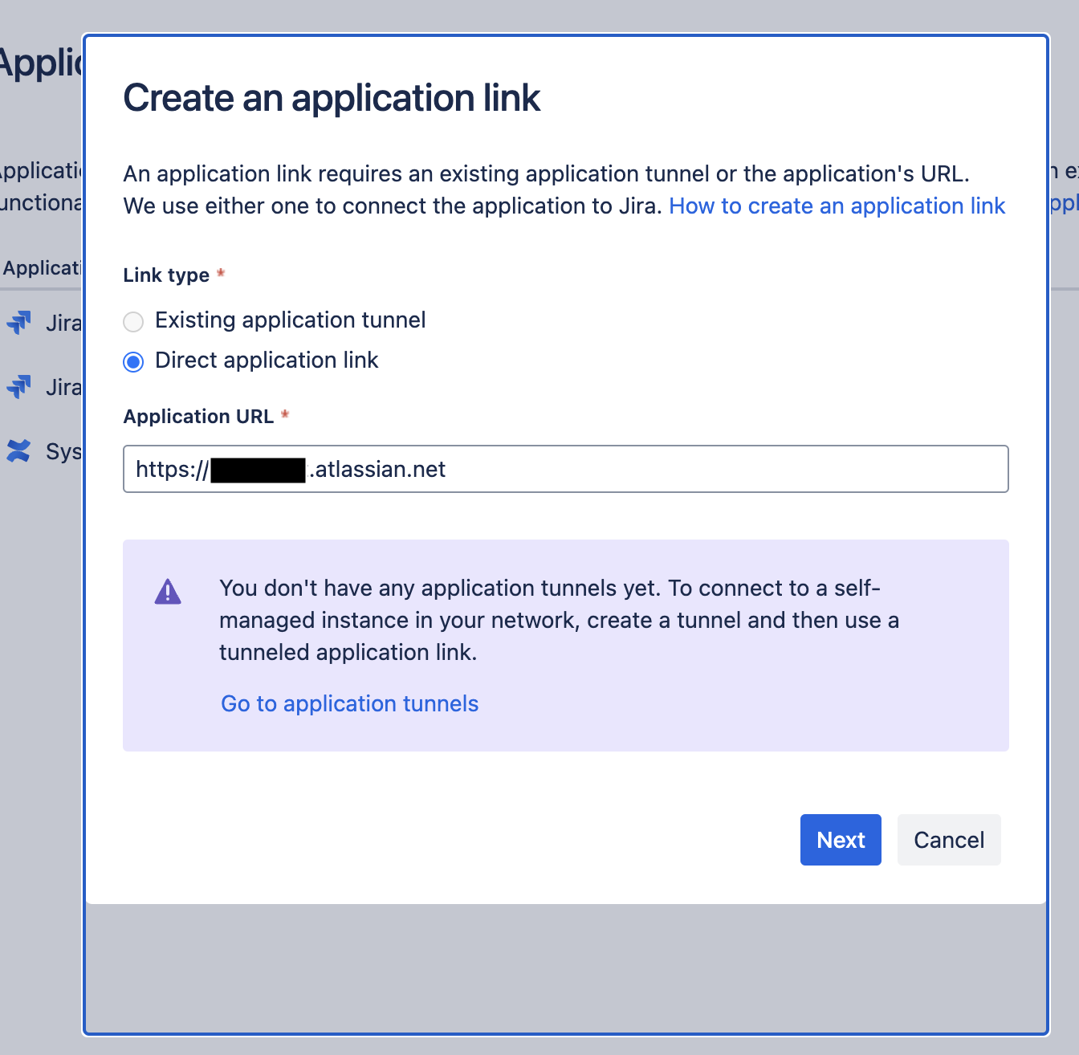Click the filled radio indicator for Direct application link
Screen dimensions: 1079x1055
pos(133,361)
